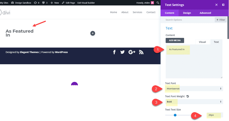This screenshot has height=121, width=229.
Task: Click the ADD MEDIA button
Action: [175, 40]
